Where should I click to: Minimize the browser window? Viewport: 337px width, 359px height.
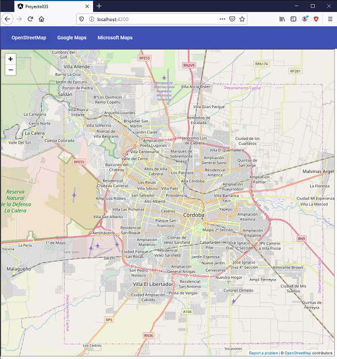pos(297,6)
